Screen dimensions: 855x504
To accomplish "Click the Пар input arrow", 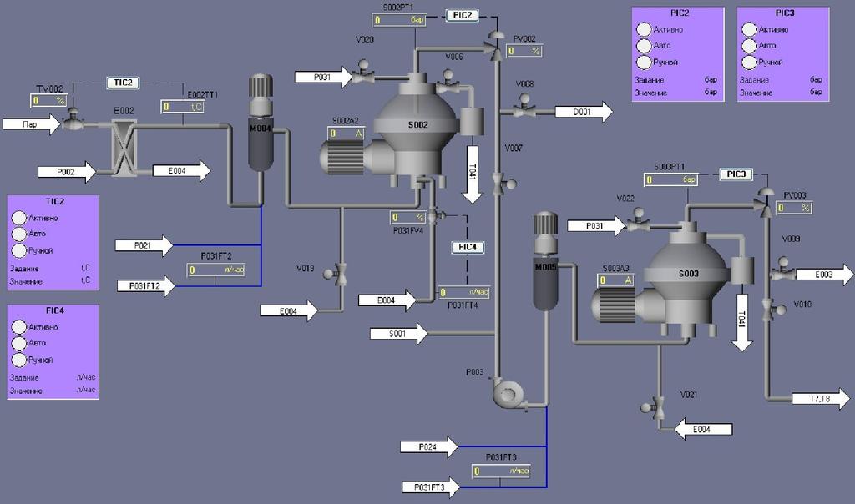I will 31,124.
